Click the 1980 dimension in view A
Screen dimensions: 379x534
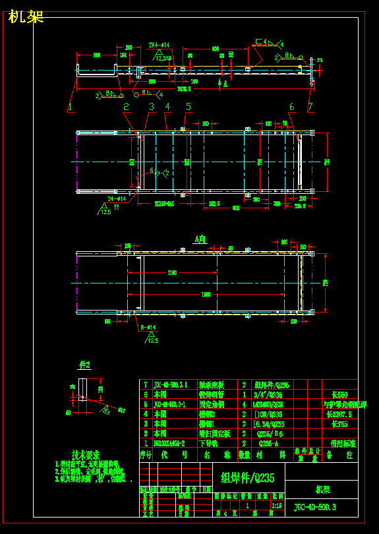pyautogui.click(x=206, y=294)
